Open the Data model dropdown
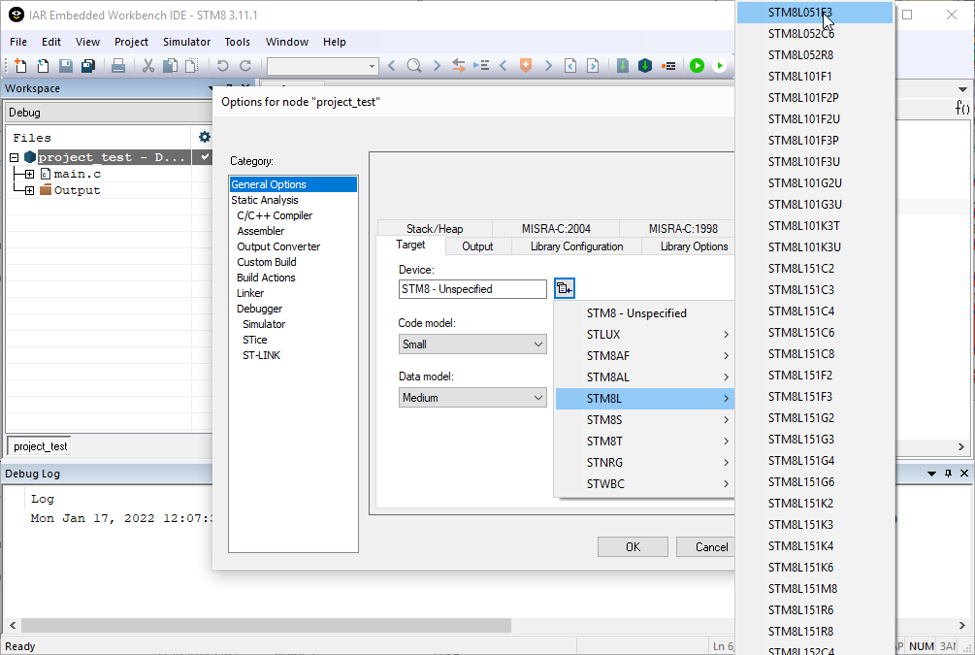The height and width of the screenshot is (655, 975). tap(472, 398)
